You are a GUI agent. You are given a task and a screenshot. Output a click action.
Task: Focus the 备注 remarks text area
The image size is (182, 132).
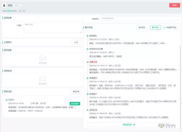(52, 28)
